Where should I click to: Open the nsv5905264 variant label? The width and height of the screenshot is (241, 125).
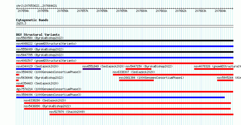(x=229, y=78)
